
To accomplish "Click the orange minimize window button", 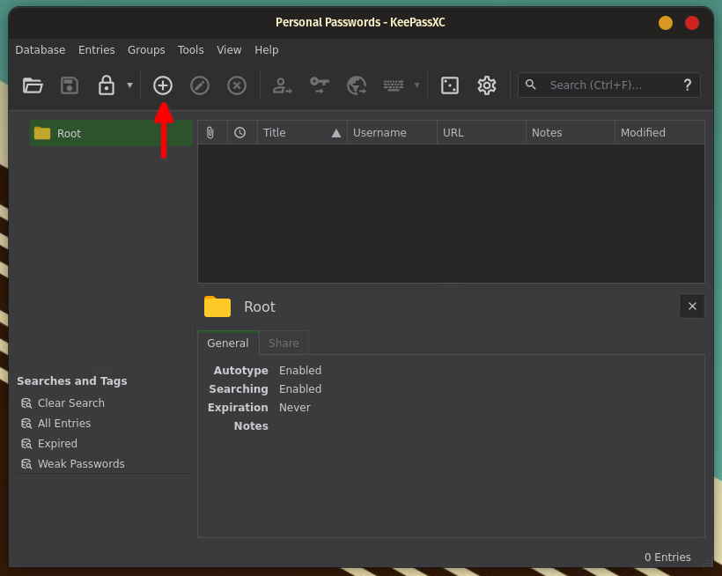I will [666, 23].
